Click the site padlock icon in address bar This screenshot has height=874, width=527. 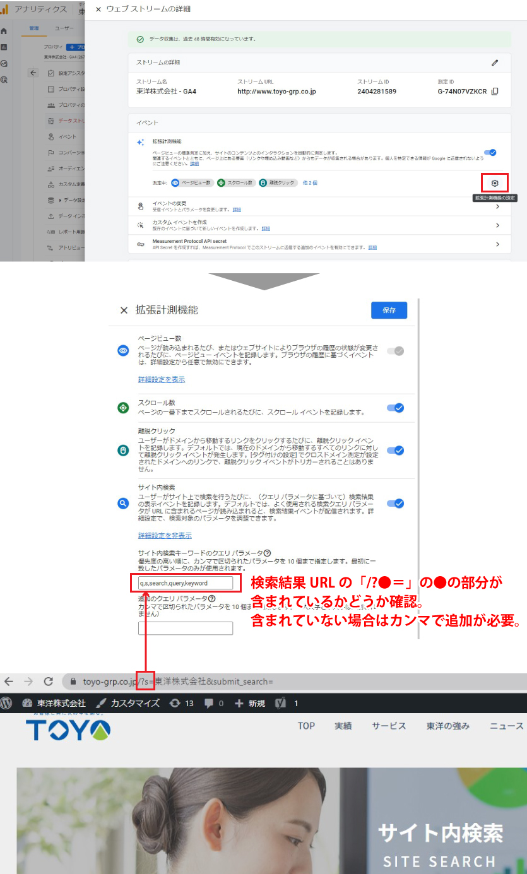coord(74,682)
